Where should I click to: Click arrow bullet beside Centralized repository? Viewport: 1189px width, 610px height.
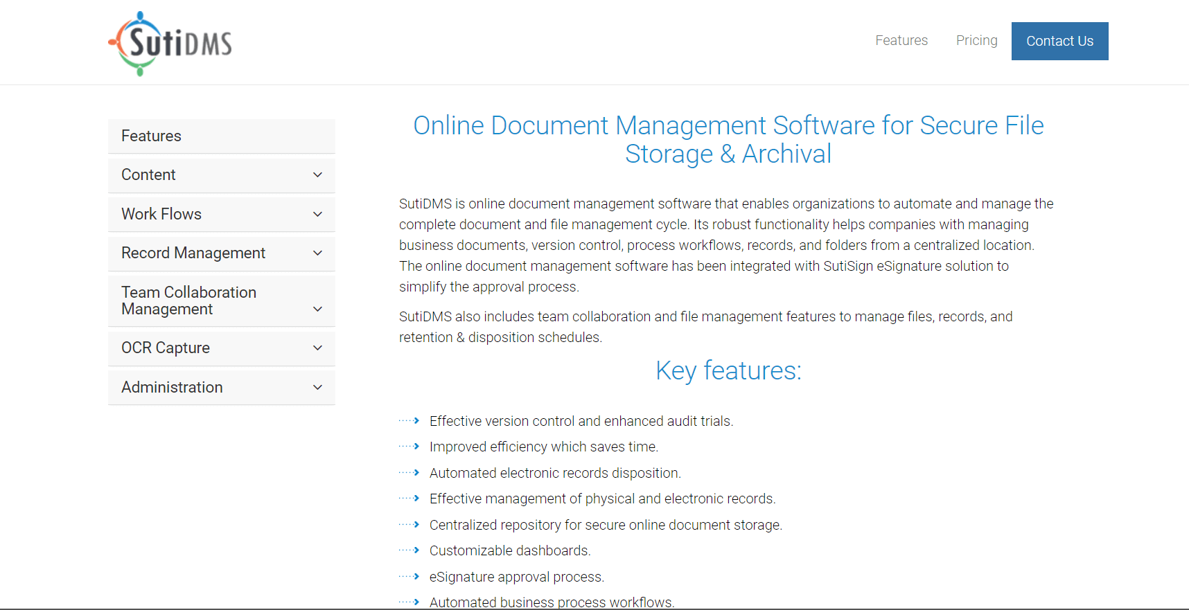coord(409,525)
